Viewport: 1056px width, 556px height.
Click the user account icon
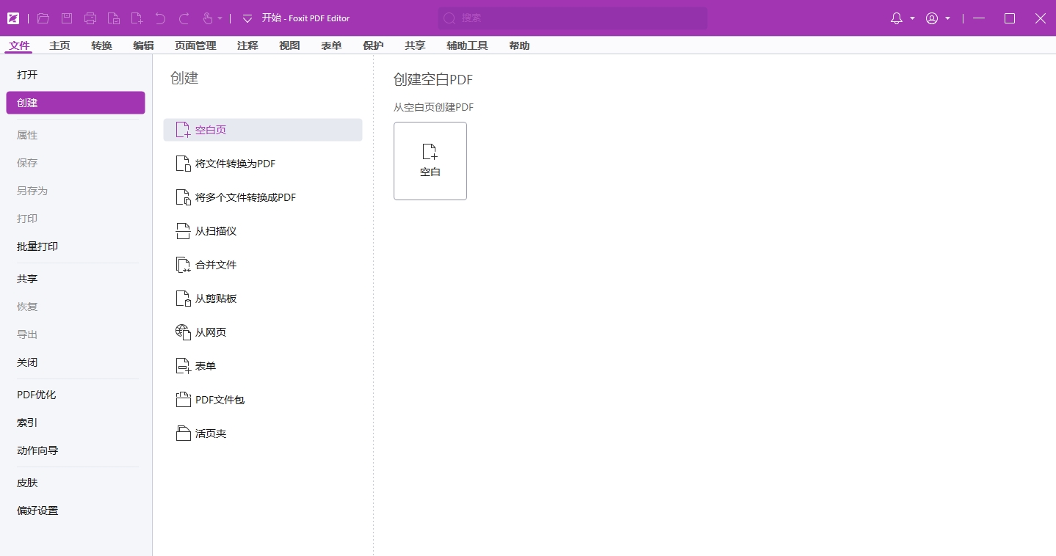(932, 18)
